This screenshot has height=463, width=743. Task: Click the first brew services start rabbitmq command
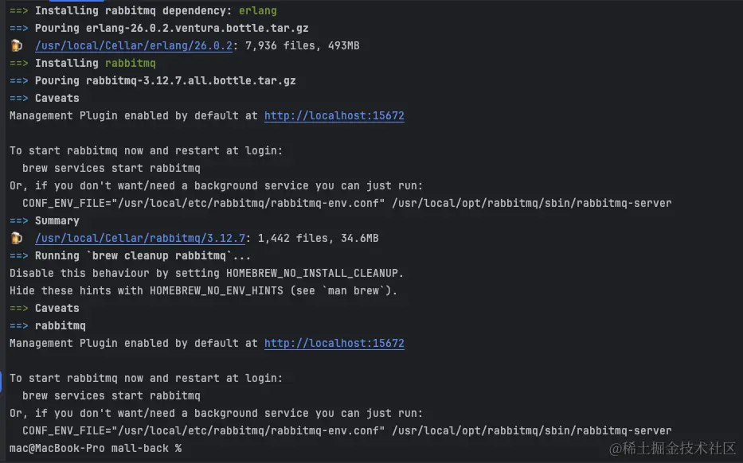pyautogui.click(x=111, y=168)
